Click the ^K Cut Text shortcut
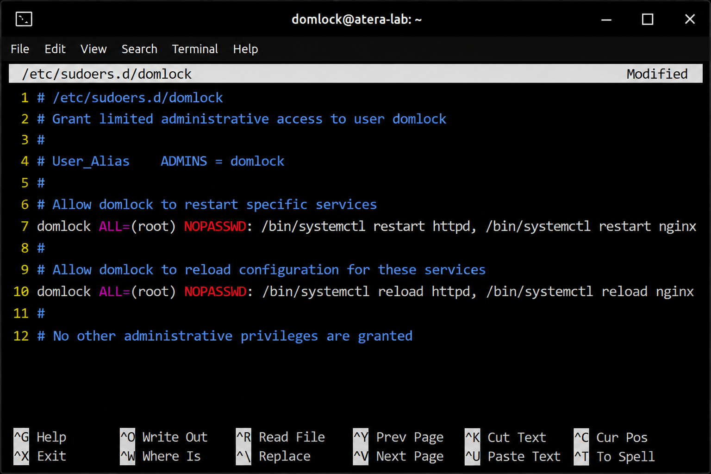Screen dimensions: 711x474 click(505, 437)
